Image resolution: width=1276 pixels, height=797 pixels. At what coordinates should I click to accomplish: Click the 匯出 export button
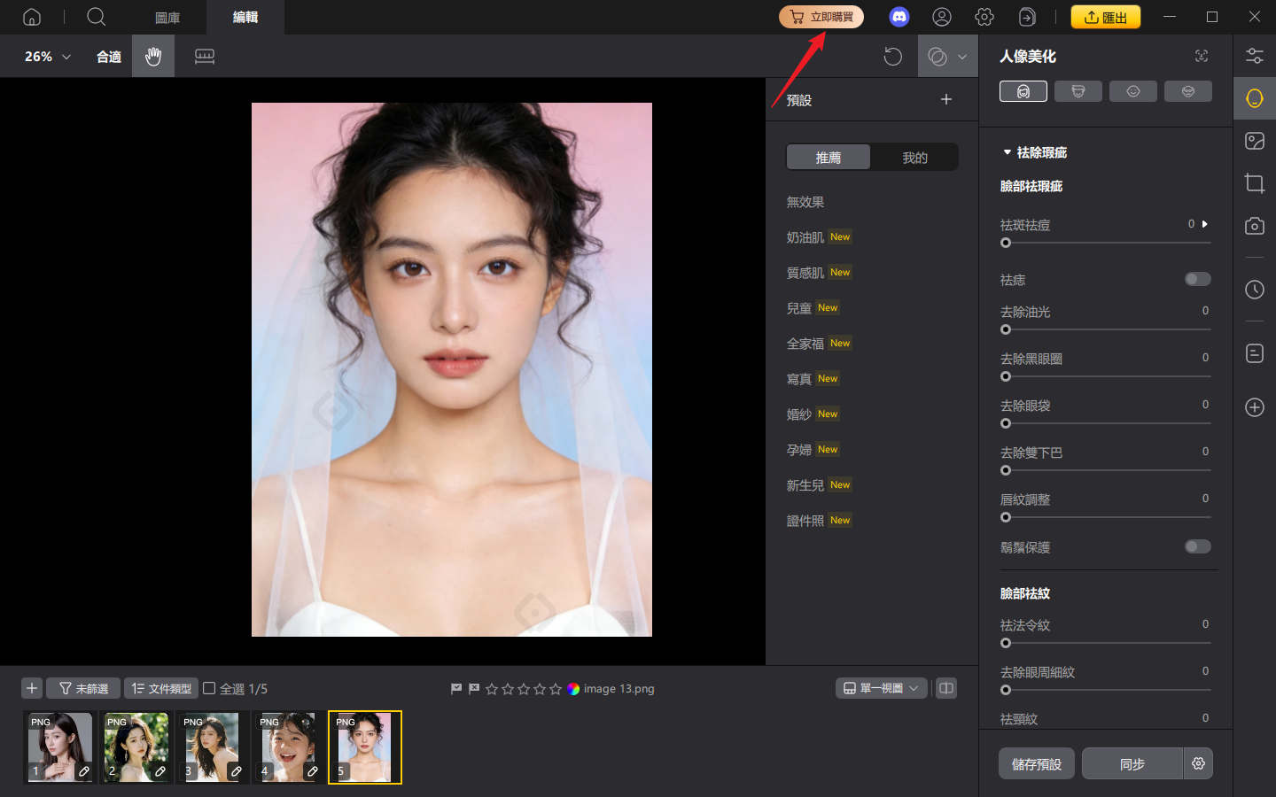[1105, 17]
